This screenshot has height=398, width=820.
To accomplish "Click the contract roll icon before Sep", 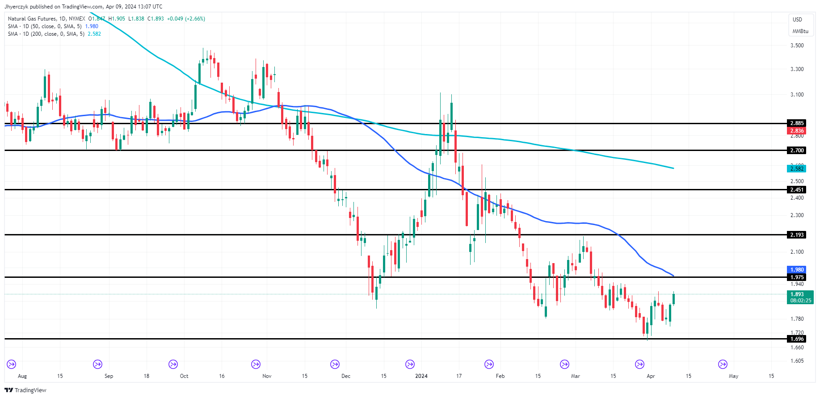I will (97, 364).
